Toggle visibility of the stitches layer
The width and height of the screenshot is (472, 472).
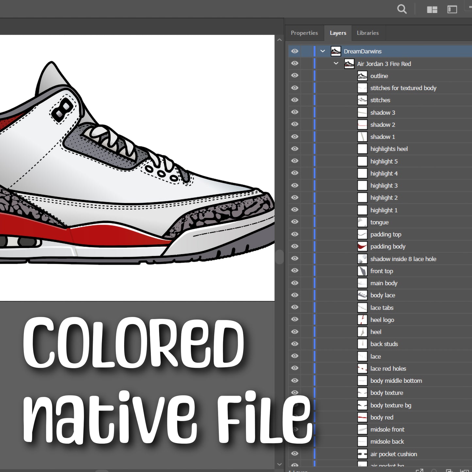(294, 100)
